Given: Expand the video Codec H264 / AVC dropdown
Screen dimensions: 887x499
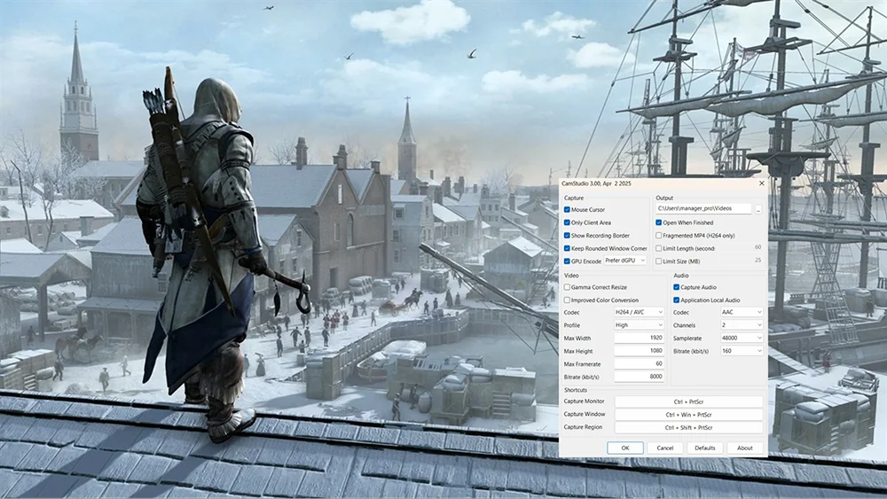Looking at the screenshot, I should coord(639,312).
